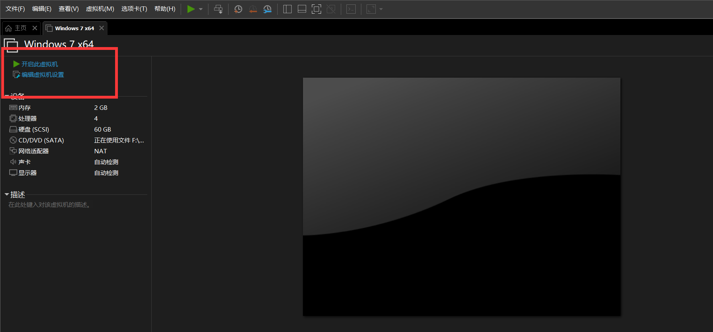Select the CD/DVD (SATA) device label
713x332 pixels.
pyautogui.click(x=41, y=140)
